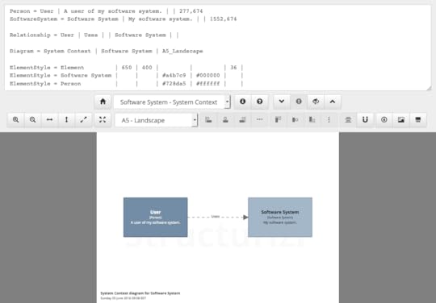
Task: Click the center-on-page lines icon
Action: 348,120
